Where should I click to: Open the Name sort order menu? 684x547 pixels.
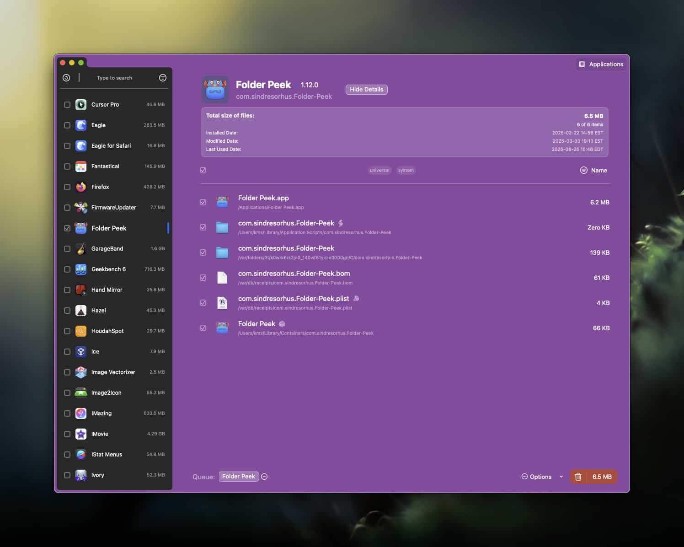pos(598,170)
